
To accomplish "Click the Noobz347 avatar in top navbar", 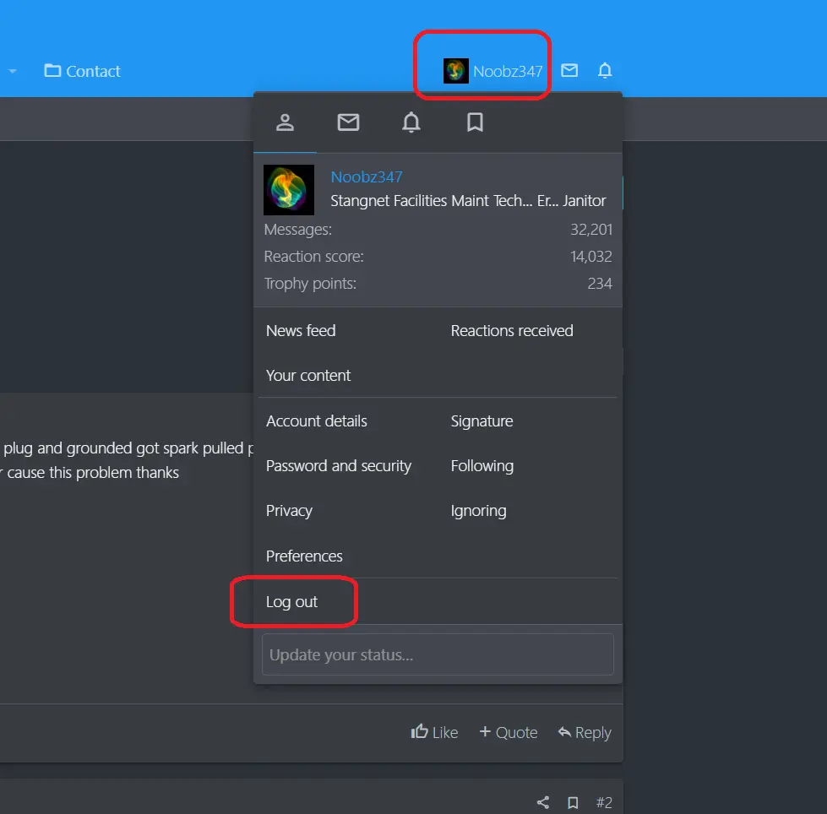I will [x=455, y=71].
